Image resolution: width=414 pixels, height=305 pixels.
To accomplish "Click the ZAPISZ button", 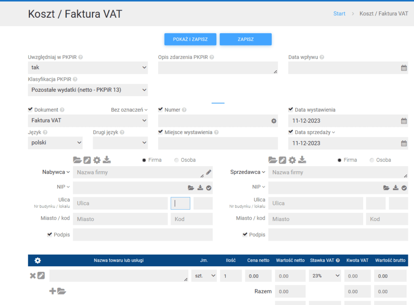I will coord(245,39).
